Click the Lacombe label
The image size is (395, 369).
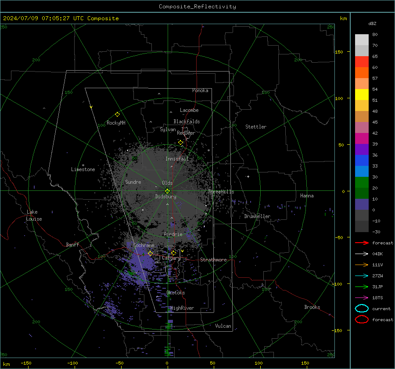point(189,110)
